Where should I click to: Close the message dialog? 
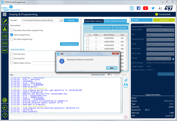click(116, 53)
